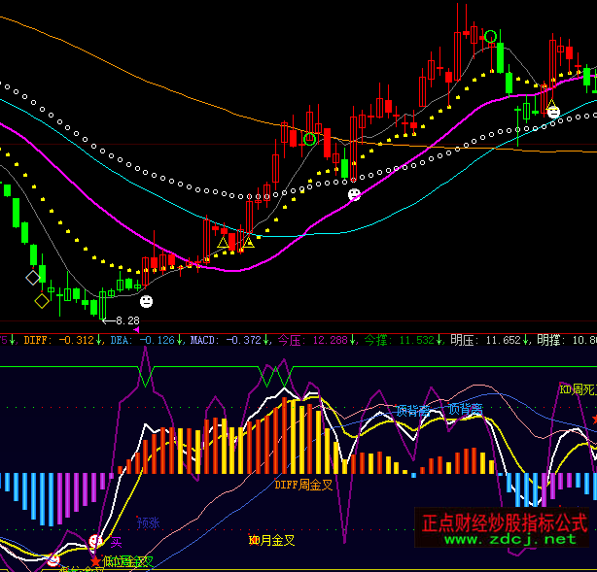Click the KD月金叉 signal label
The width and height of the screenshot is (597, 572).
(x=271, y=540)
